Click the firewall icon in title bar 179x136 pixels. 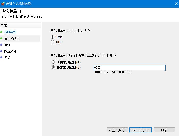point(3,4)
